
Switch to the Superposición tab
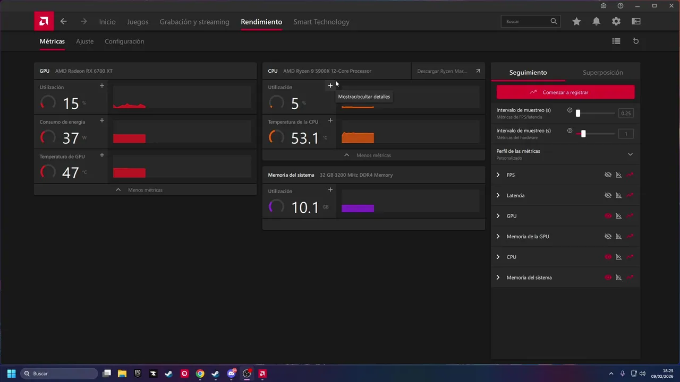[x=603, y=72]
